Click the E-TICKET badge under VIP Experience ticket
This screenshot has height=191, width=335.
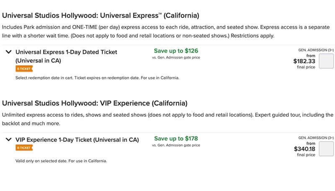(24, 148)
